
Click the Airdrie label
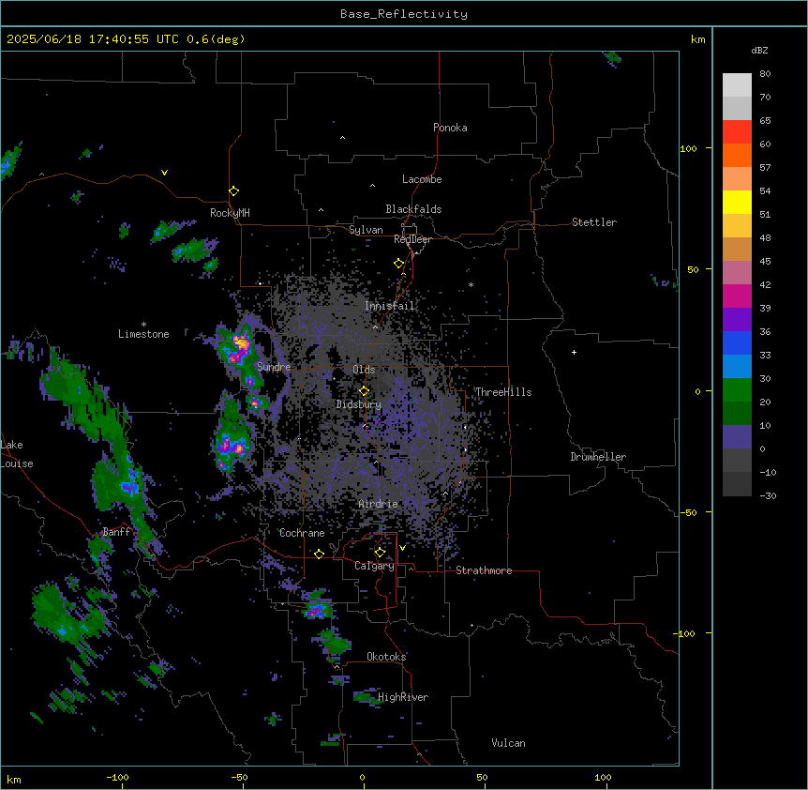pyautogui.click(x=379, y=504)
